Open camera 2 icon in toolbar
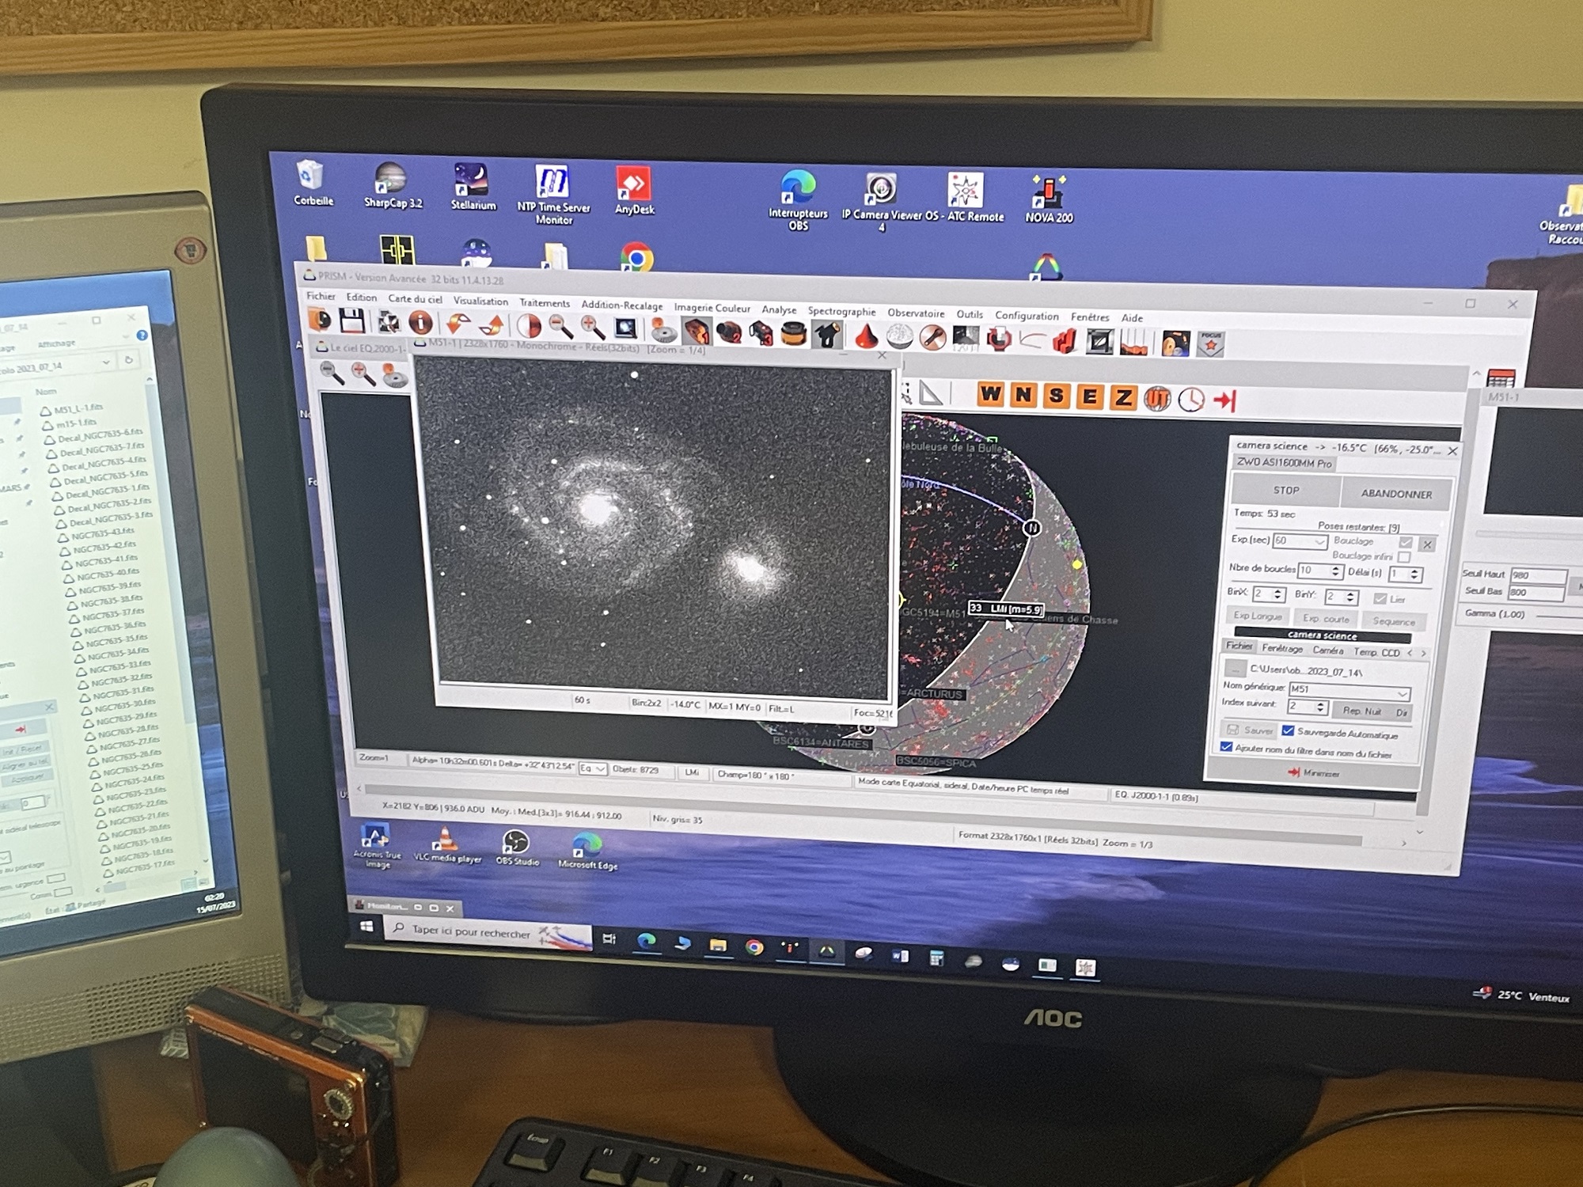 (x=728, y=332)
